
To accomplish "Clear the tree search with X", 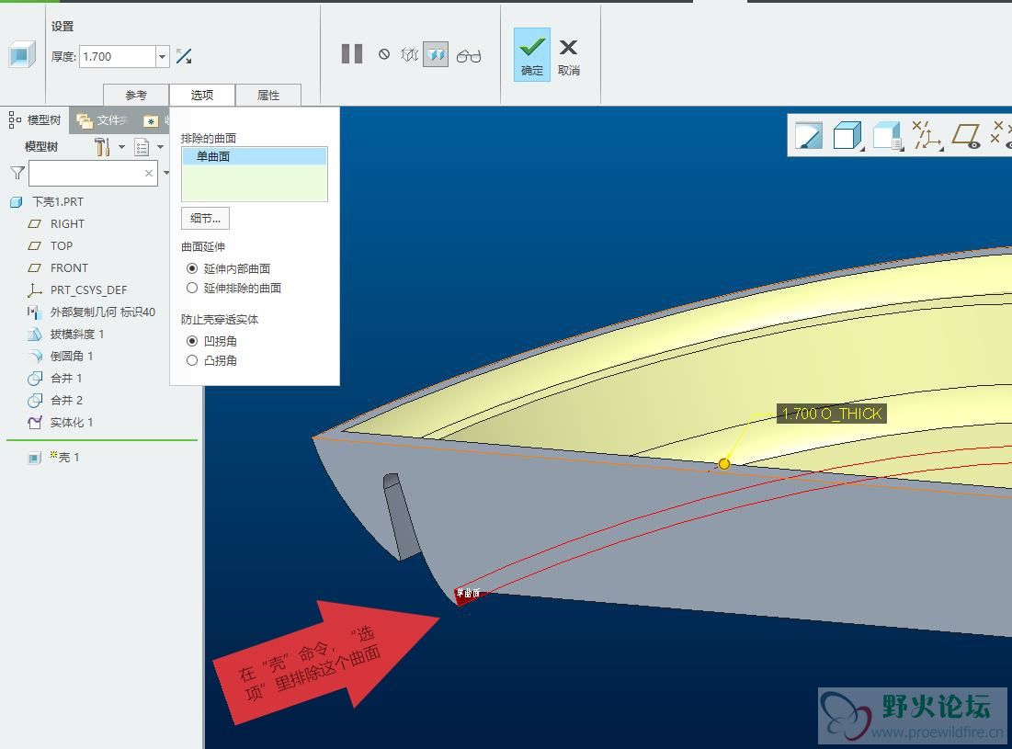I will point(149,173).
